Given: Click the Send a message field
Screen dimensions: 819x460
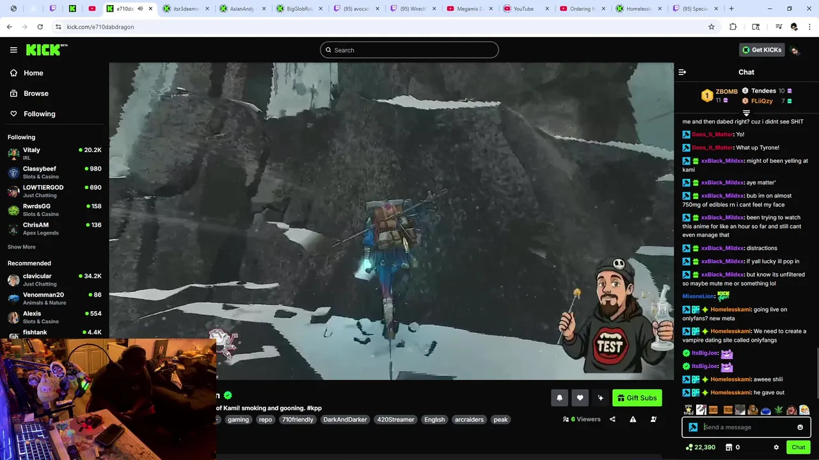Looking at the screenshot, I should point(746,427).
